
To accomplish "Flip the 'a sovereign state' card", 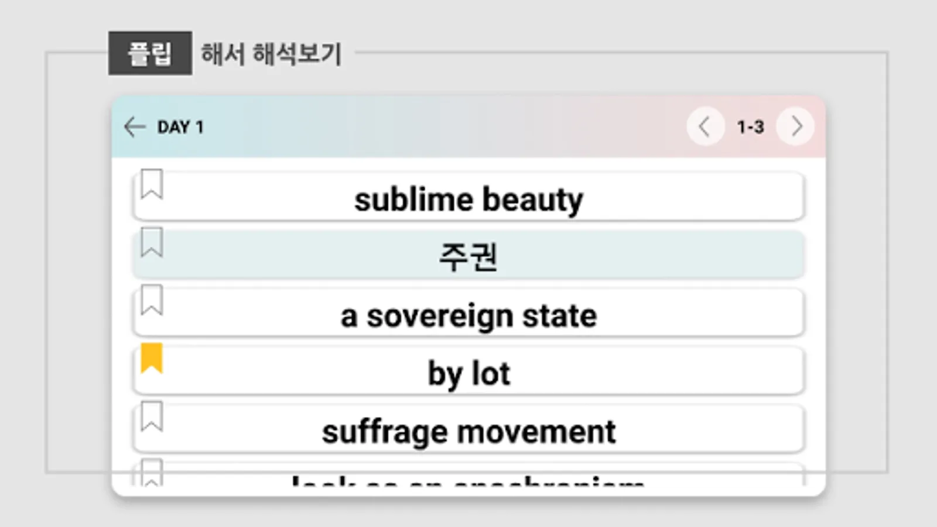I will coord(468,314).
